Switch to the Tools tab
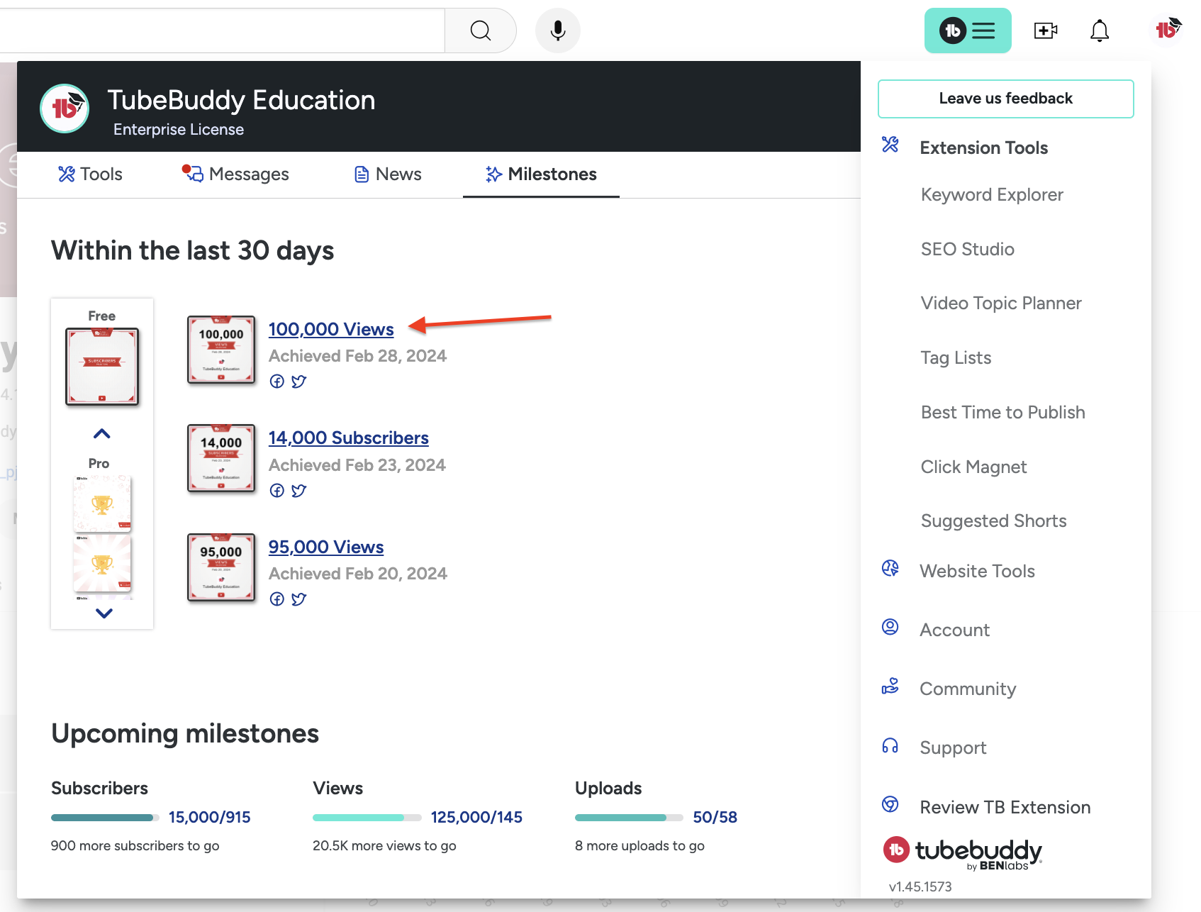1201x912 pixels. click(x=90, y=174)
